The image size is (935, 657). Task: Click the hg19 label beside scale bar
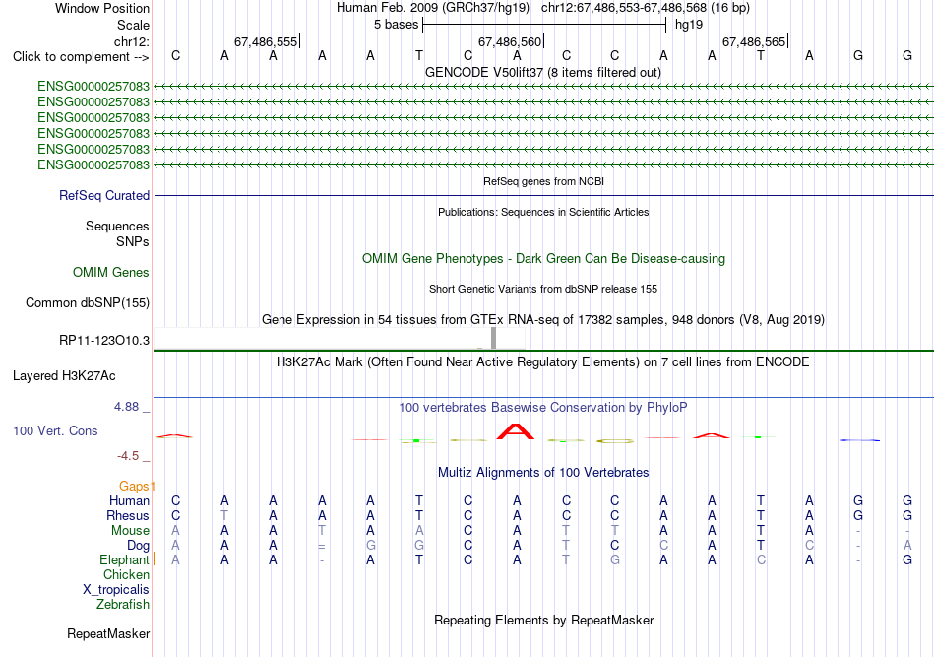click(x=689, y=25)
